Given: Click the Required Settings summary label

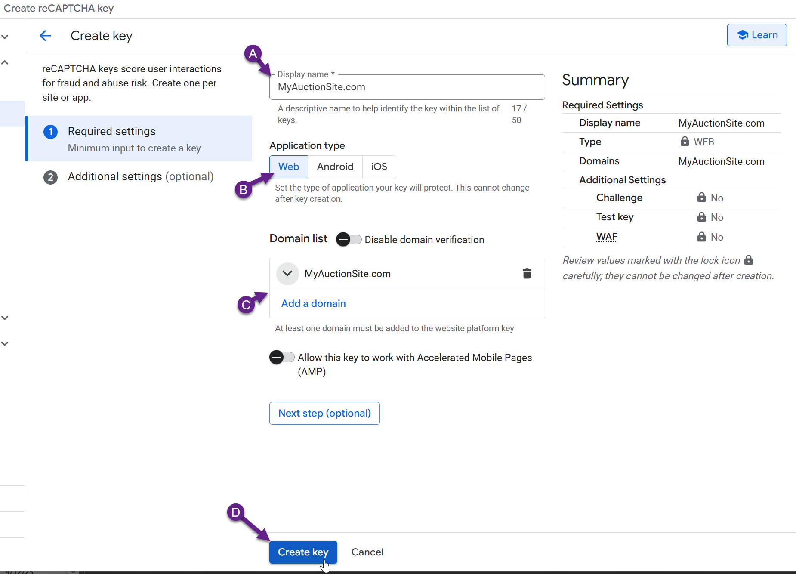Looking at the screenshot, I should 602,105.
